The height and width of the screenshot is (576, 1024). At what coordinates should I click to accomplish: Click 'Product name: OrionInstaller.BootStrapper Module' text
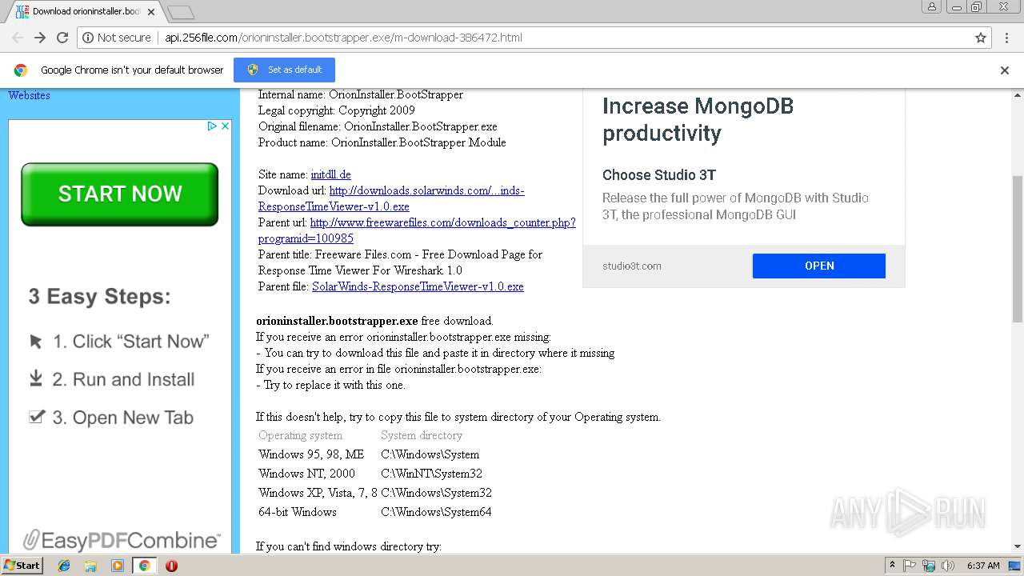(382, 142)
